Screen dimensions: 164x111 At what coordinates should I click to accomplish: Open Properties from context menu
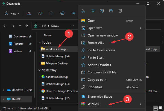coord(112,87)
